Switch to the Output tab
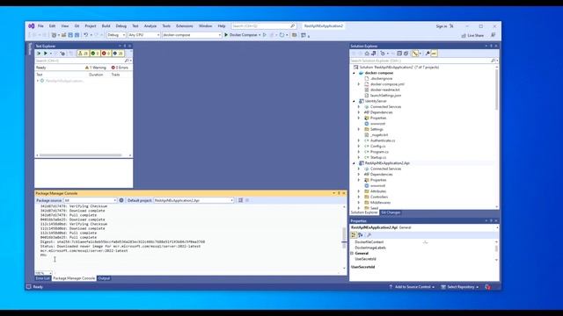563x316 pixels. click(104, 278)
